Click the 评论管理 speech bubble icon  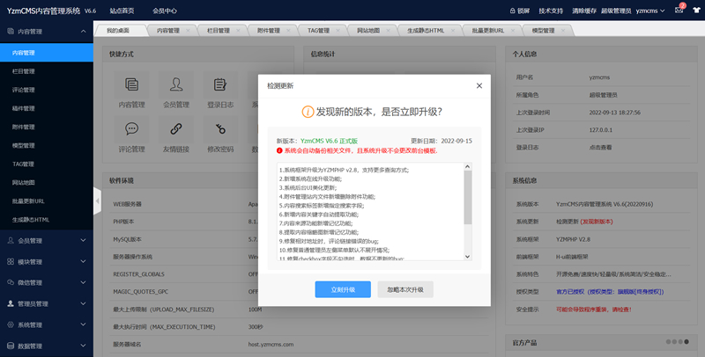131,129
